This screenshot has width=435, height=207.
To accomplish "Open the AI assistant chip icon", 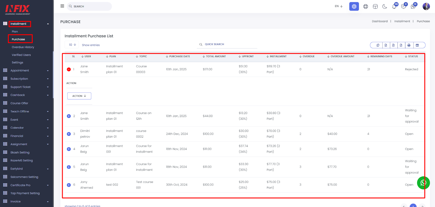I will tap(354, 6).
